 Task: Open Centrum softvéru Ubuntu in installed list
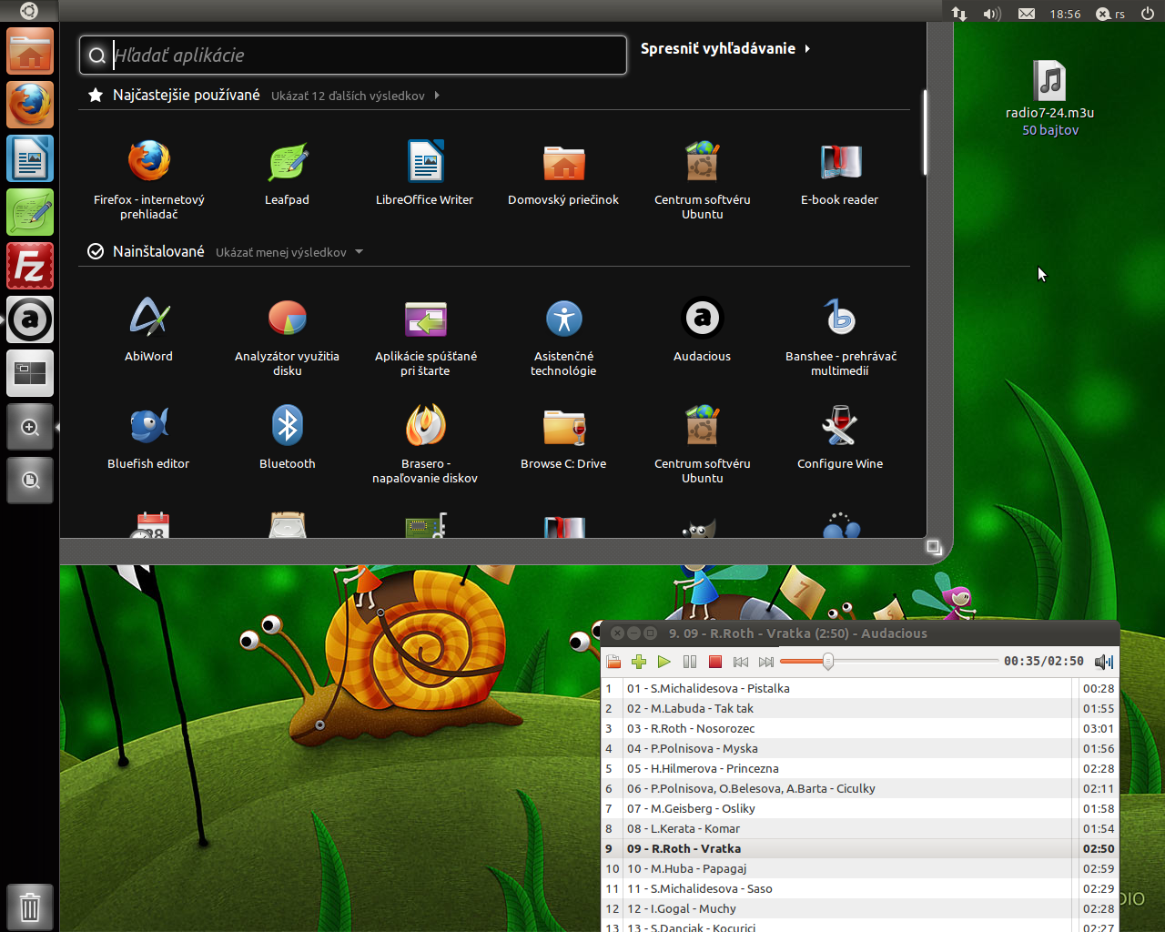tap(702, 444)
